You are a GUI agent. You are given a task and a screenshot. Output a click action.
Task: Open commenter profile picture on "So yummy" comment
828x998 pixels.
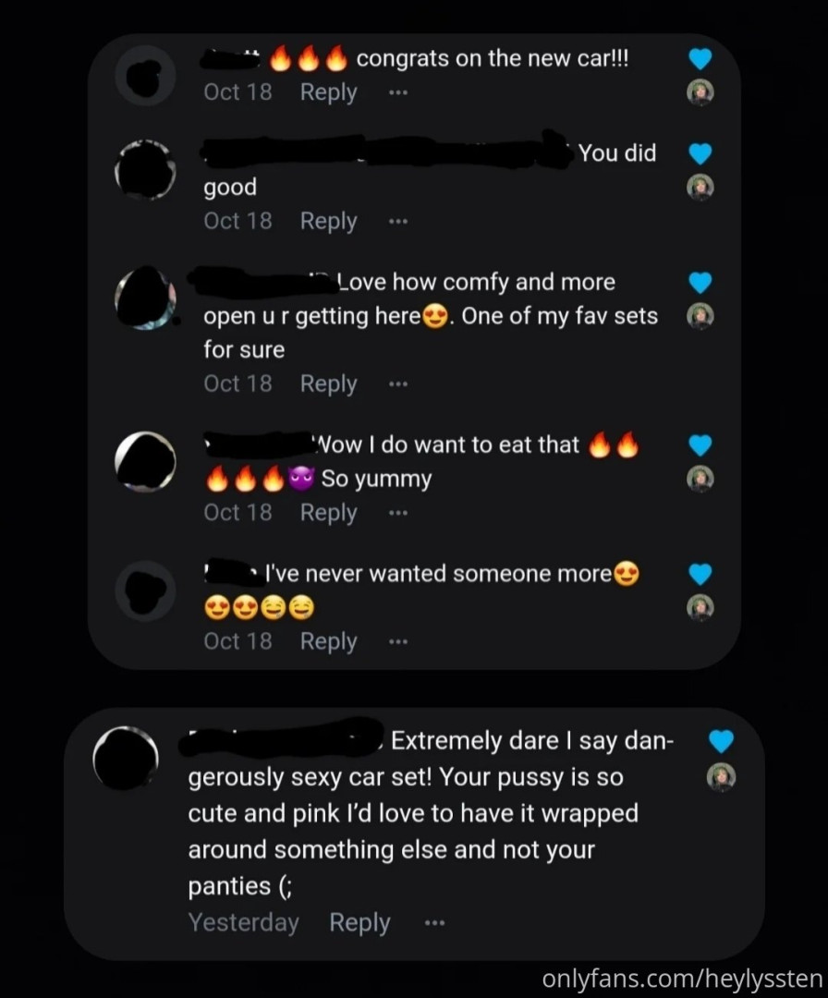[x=146, y=462]
